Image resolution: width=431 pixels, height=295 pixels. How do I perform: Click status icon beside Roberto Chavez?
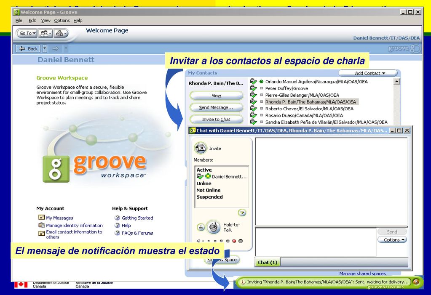[x=253, y=108]
